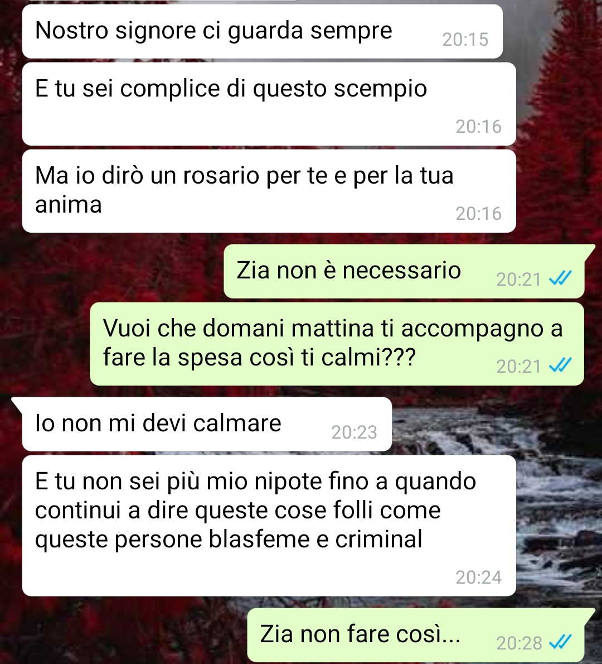The height and width of the screenshot is (664, 602).
Task: Select the 'Nostro signore ci guarda sempre' message
Action: [263, 31]
